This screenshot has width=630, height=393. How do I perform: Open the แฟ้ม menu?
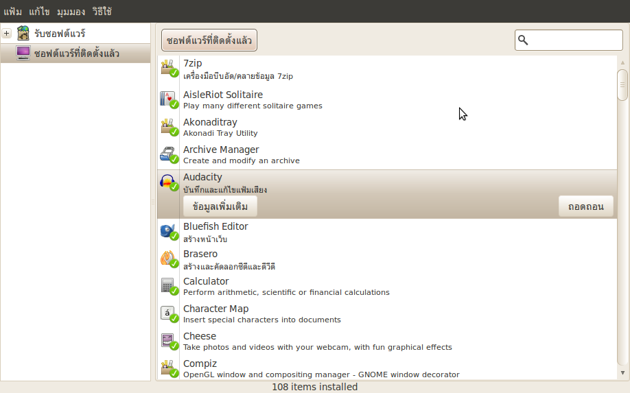click(x=12, y=12)
